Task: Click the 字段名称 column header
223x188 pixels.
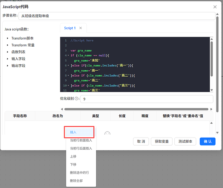Action: pyautogui.click(x=20, y=116)
